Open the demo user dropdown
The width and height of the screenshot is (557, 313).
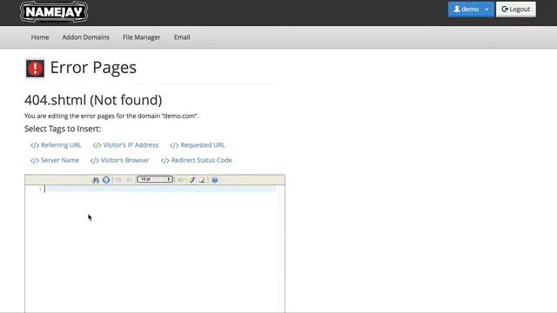(x=471, y=10)
